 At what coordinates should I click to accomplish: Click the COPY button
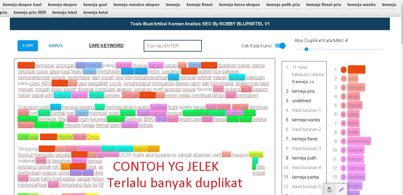tap(27, 46)
